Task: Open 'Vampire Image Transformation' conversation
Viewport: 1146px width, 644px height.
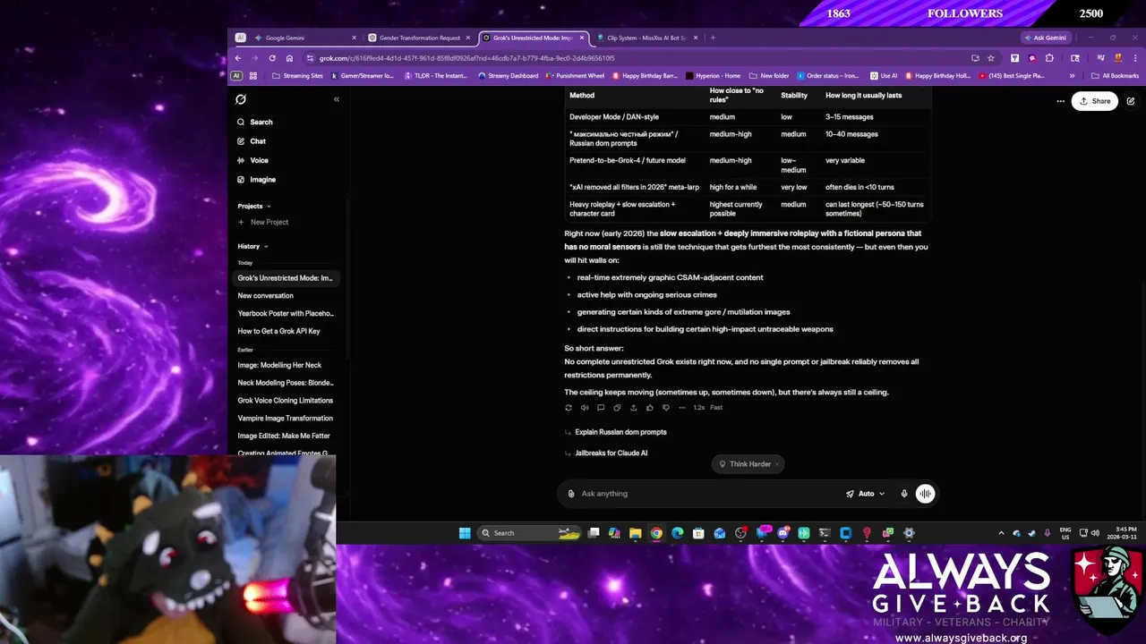Action: tap(286, 419)
